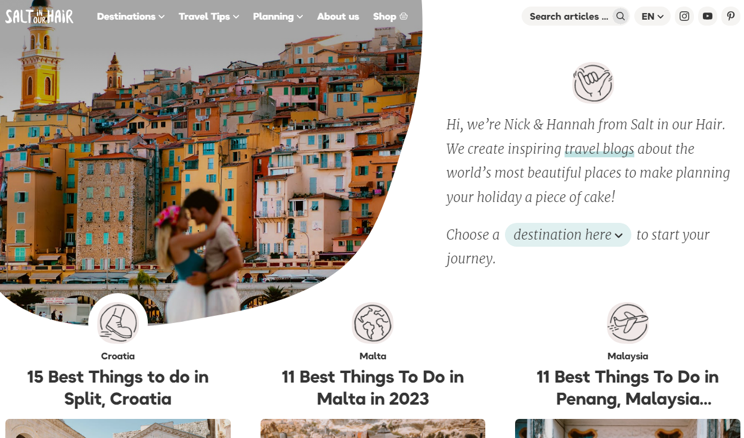Open the YouTube channel icon
744x438 pixels.
[708, 16]
